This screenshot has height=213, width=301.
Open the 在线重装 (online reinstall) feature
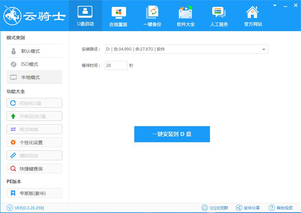coord(118,15)
